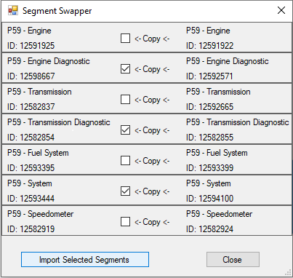
Task: Click the resize grip in the window corner
Action: (x=289, y=273)
